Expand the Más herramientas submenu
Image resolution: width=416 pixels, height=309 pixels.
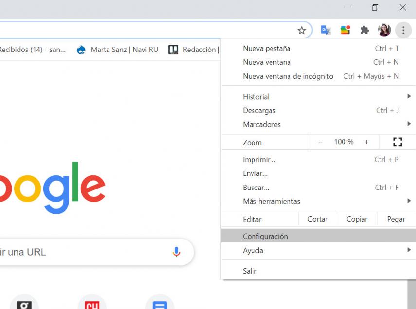point(319,202)
